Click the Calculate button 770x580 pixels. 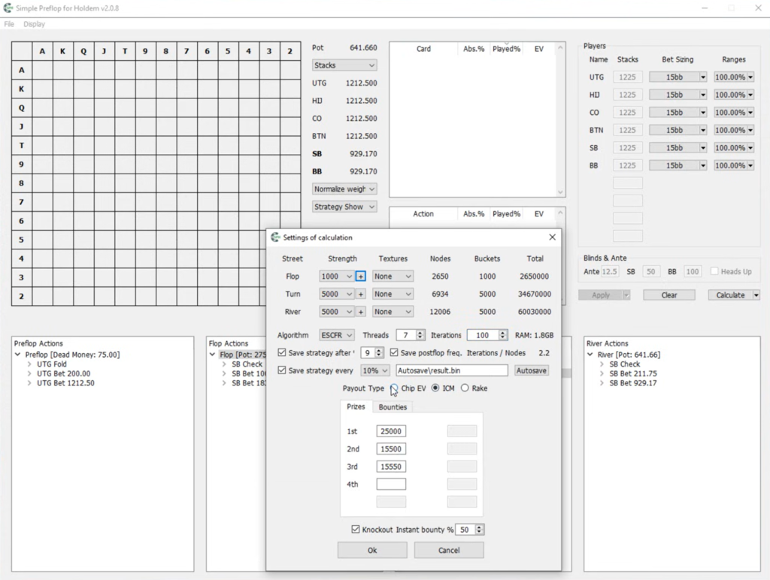coord(730,295)
